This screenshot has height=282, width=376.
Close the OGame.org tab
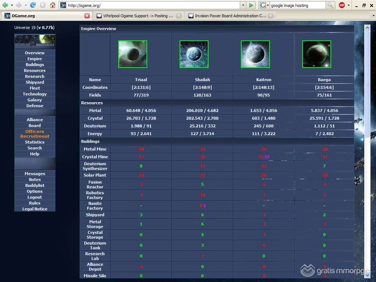[x=87, y=16]
